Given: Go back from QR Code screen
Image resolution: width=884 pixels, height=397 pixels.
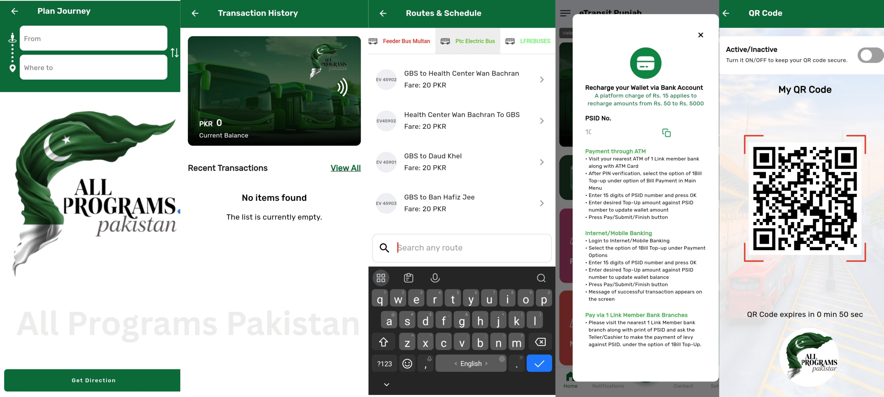Looking at the screenshot, I should click(x=726, y=13).
